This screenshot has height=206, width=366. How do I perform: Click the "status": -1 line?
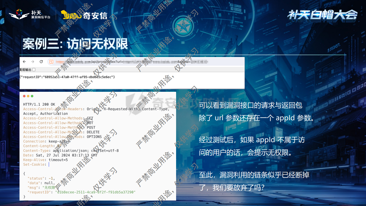coord(41,178)
